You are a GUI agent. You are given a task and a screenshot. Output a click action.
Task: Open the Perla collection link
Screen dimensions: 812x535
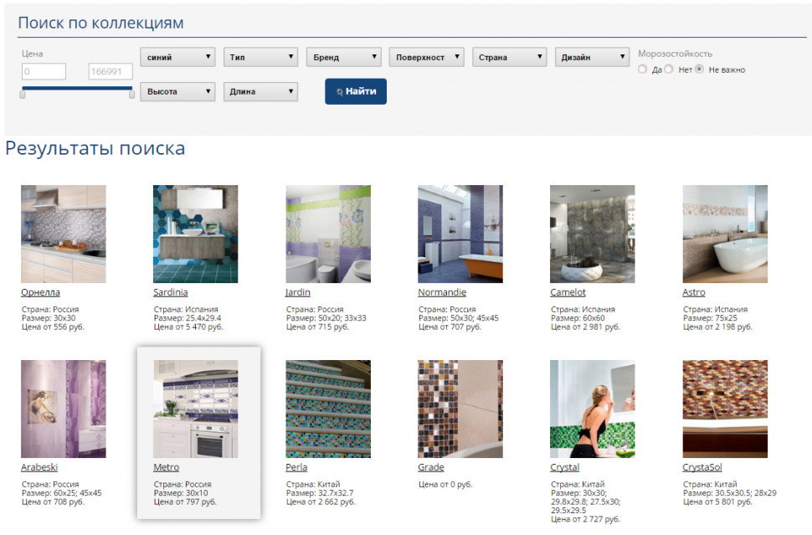point(296,467)
